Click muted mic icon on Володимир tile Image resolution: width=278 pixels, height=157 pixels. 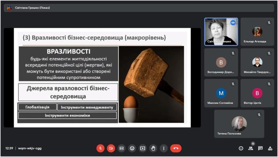[233, 53]
